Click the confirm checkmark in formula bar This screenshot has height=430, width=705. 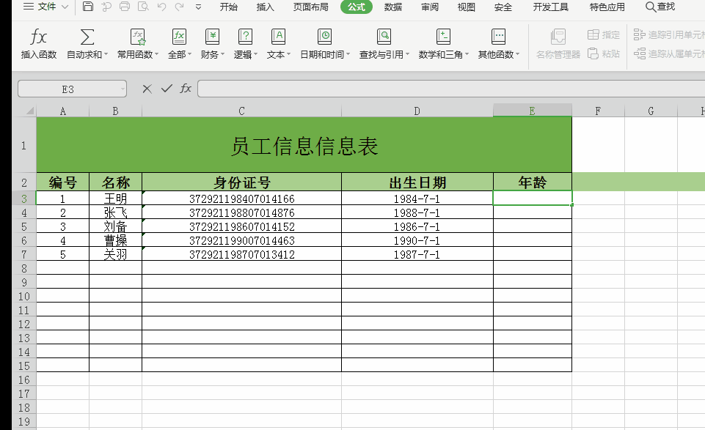(x=167, y=89)
